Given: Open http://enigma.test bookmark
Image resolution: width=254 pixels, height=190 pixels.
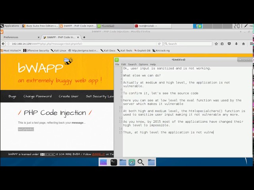Looking at the screenshot, I should pos(83,51).
